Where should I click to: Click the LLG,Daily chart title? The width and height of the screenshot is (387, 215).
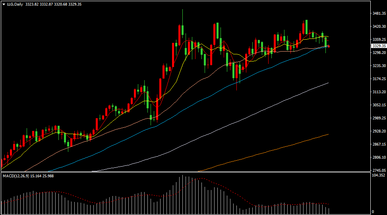(15, 4)
